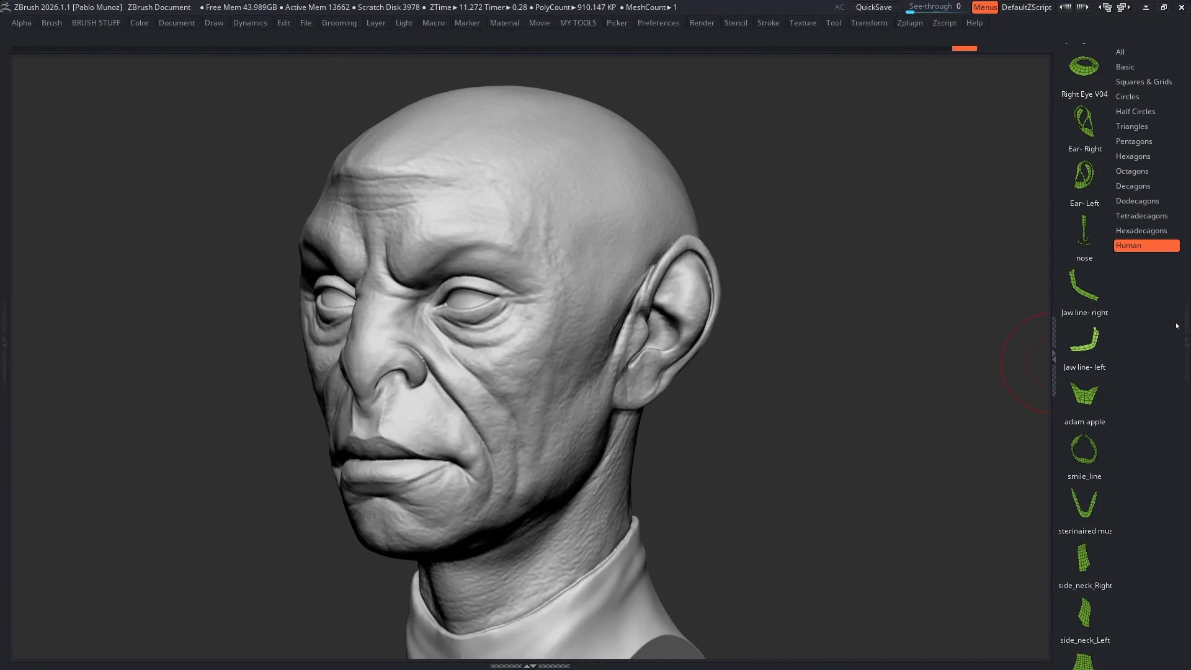Open the BRUSH STUFF menu
This screenshot has height=670, width=1191.
point(96,23)
